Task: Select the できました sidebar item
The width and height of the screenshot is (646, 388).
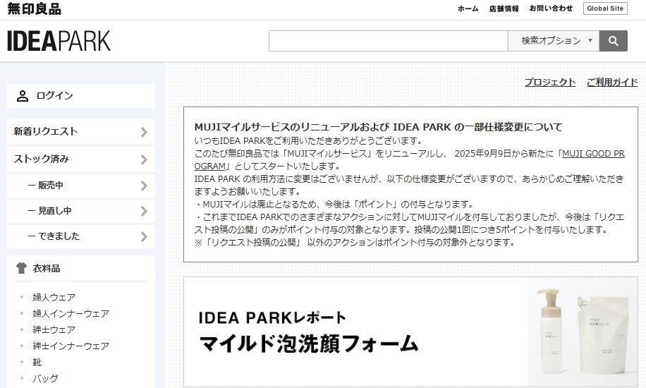Action: click(x=54, y=236)
